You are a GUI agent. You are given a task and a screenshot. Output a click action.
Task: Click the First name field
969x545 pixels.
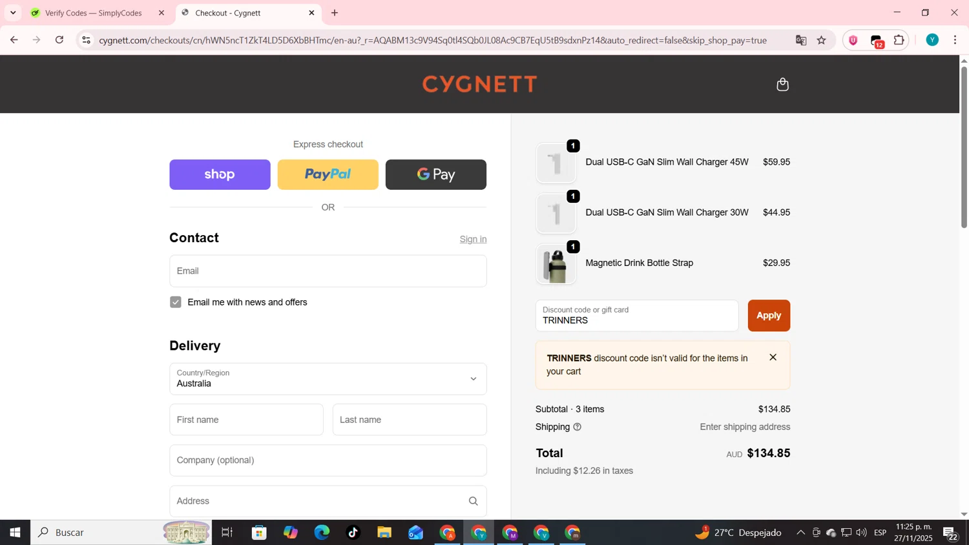[246, 420]
